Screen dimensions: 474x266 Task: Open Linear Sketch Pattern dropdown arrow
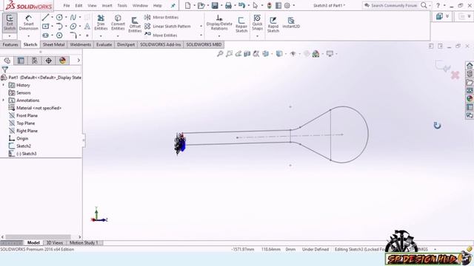pos(201,27)
